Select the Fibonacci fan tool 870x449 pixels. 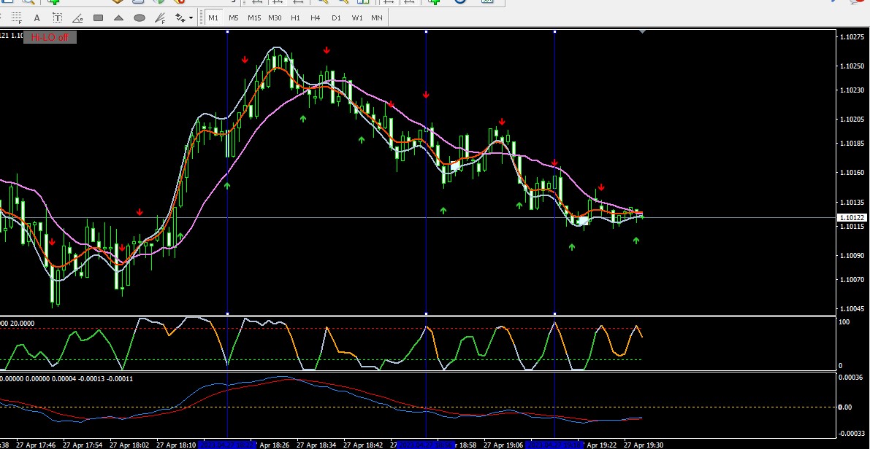coord(160,17)
